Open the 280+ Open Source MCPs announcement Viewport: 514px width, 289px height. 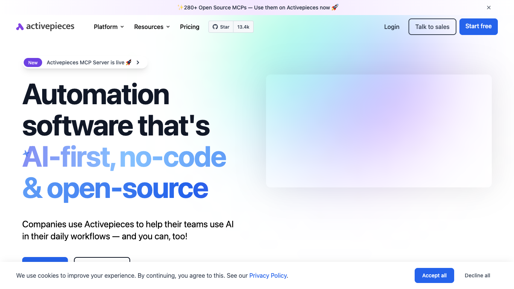click(258, 8)
